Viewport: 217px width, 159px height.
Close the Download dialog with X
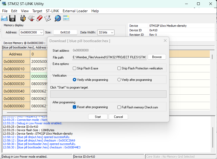(165, 41)
